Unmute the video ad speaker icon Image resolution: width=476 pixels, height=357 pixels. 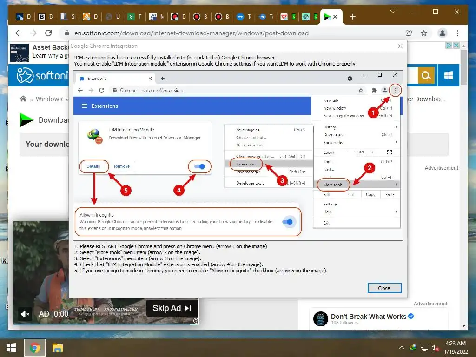pyautogui.click(x=25, y=314)
